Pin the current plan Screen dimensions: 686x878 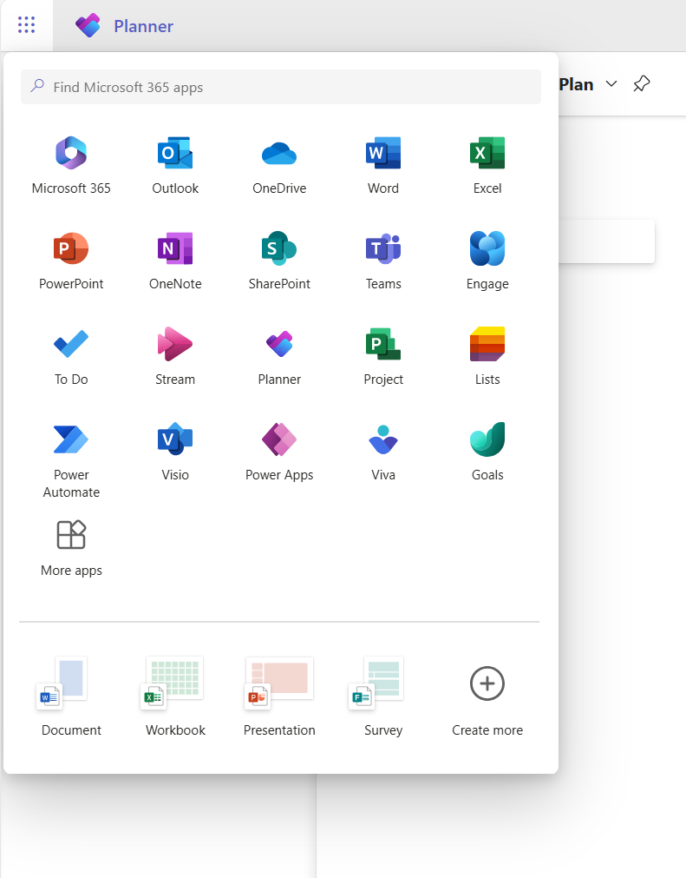[x=641, y=84]
